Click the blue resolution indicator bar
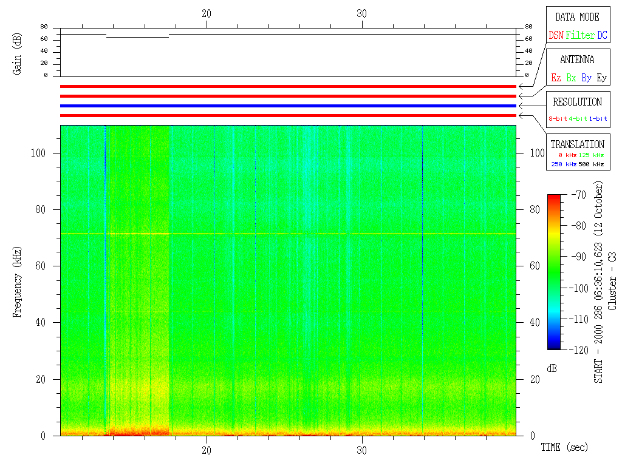622x466 pixels. (x=288, y=106)
